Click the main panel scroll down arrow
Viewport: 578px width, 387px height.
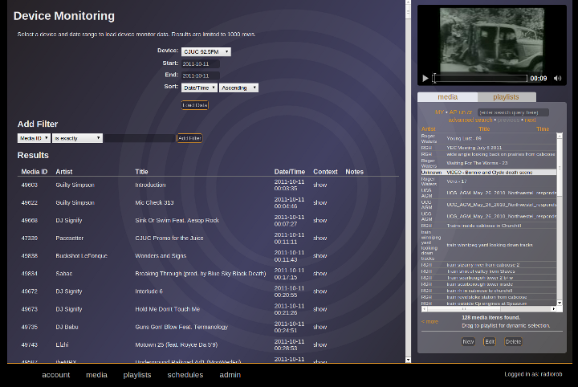click(408, 360)
